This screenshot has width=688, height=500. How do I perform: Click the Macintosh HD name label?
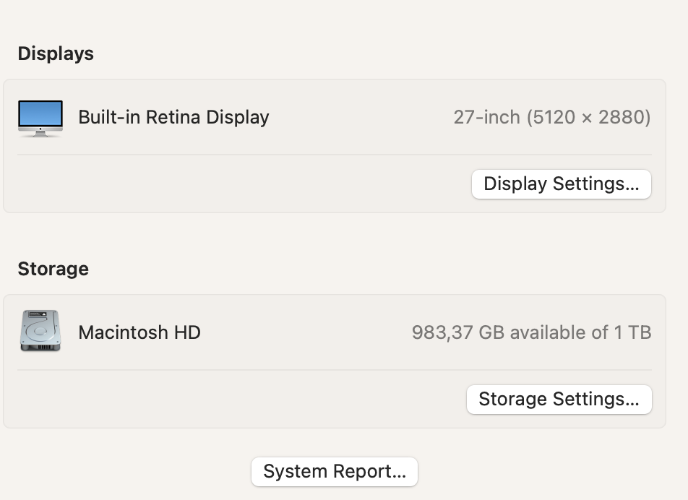(x=139, y=332)
